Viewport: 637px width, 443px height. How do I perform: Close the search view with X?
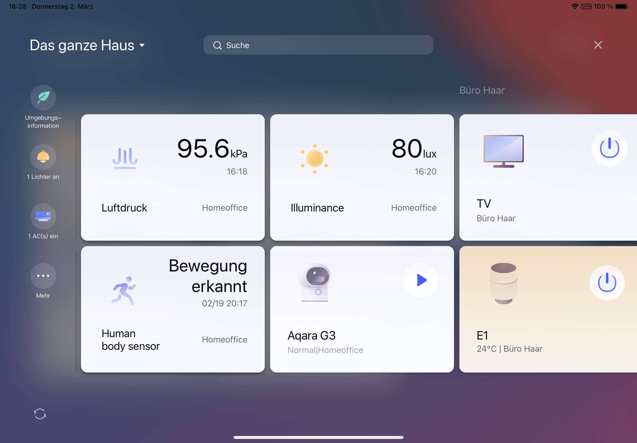(598, 45)
